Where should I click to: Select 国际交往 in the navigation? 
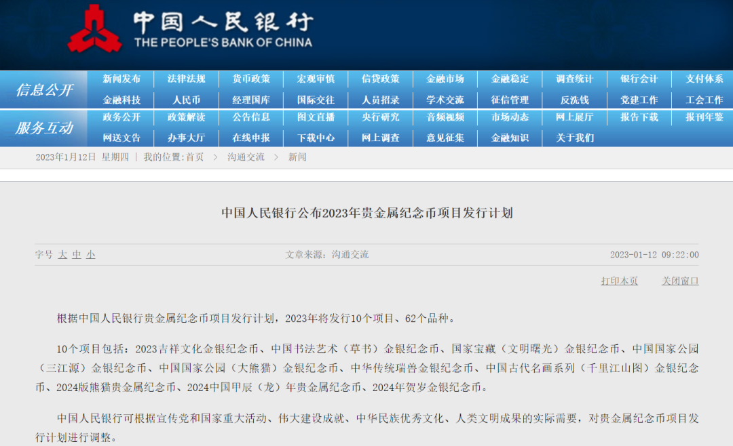pyautogui.click(x=316, y=100)
